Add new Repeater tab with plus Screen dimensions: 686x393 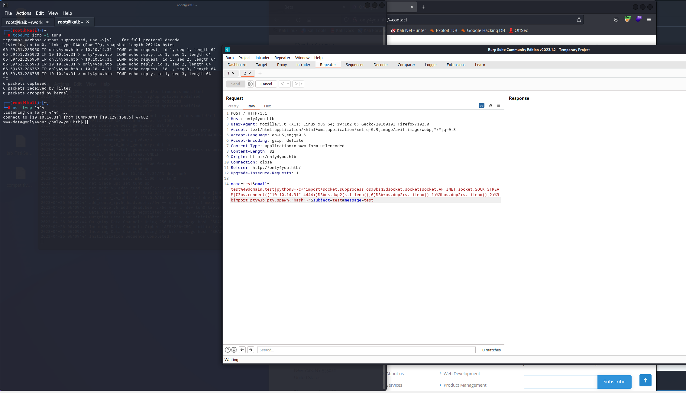(x=260, y=73)
